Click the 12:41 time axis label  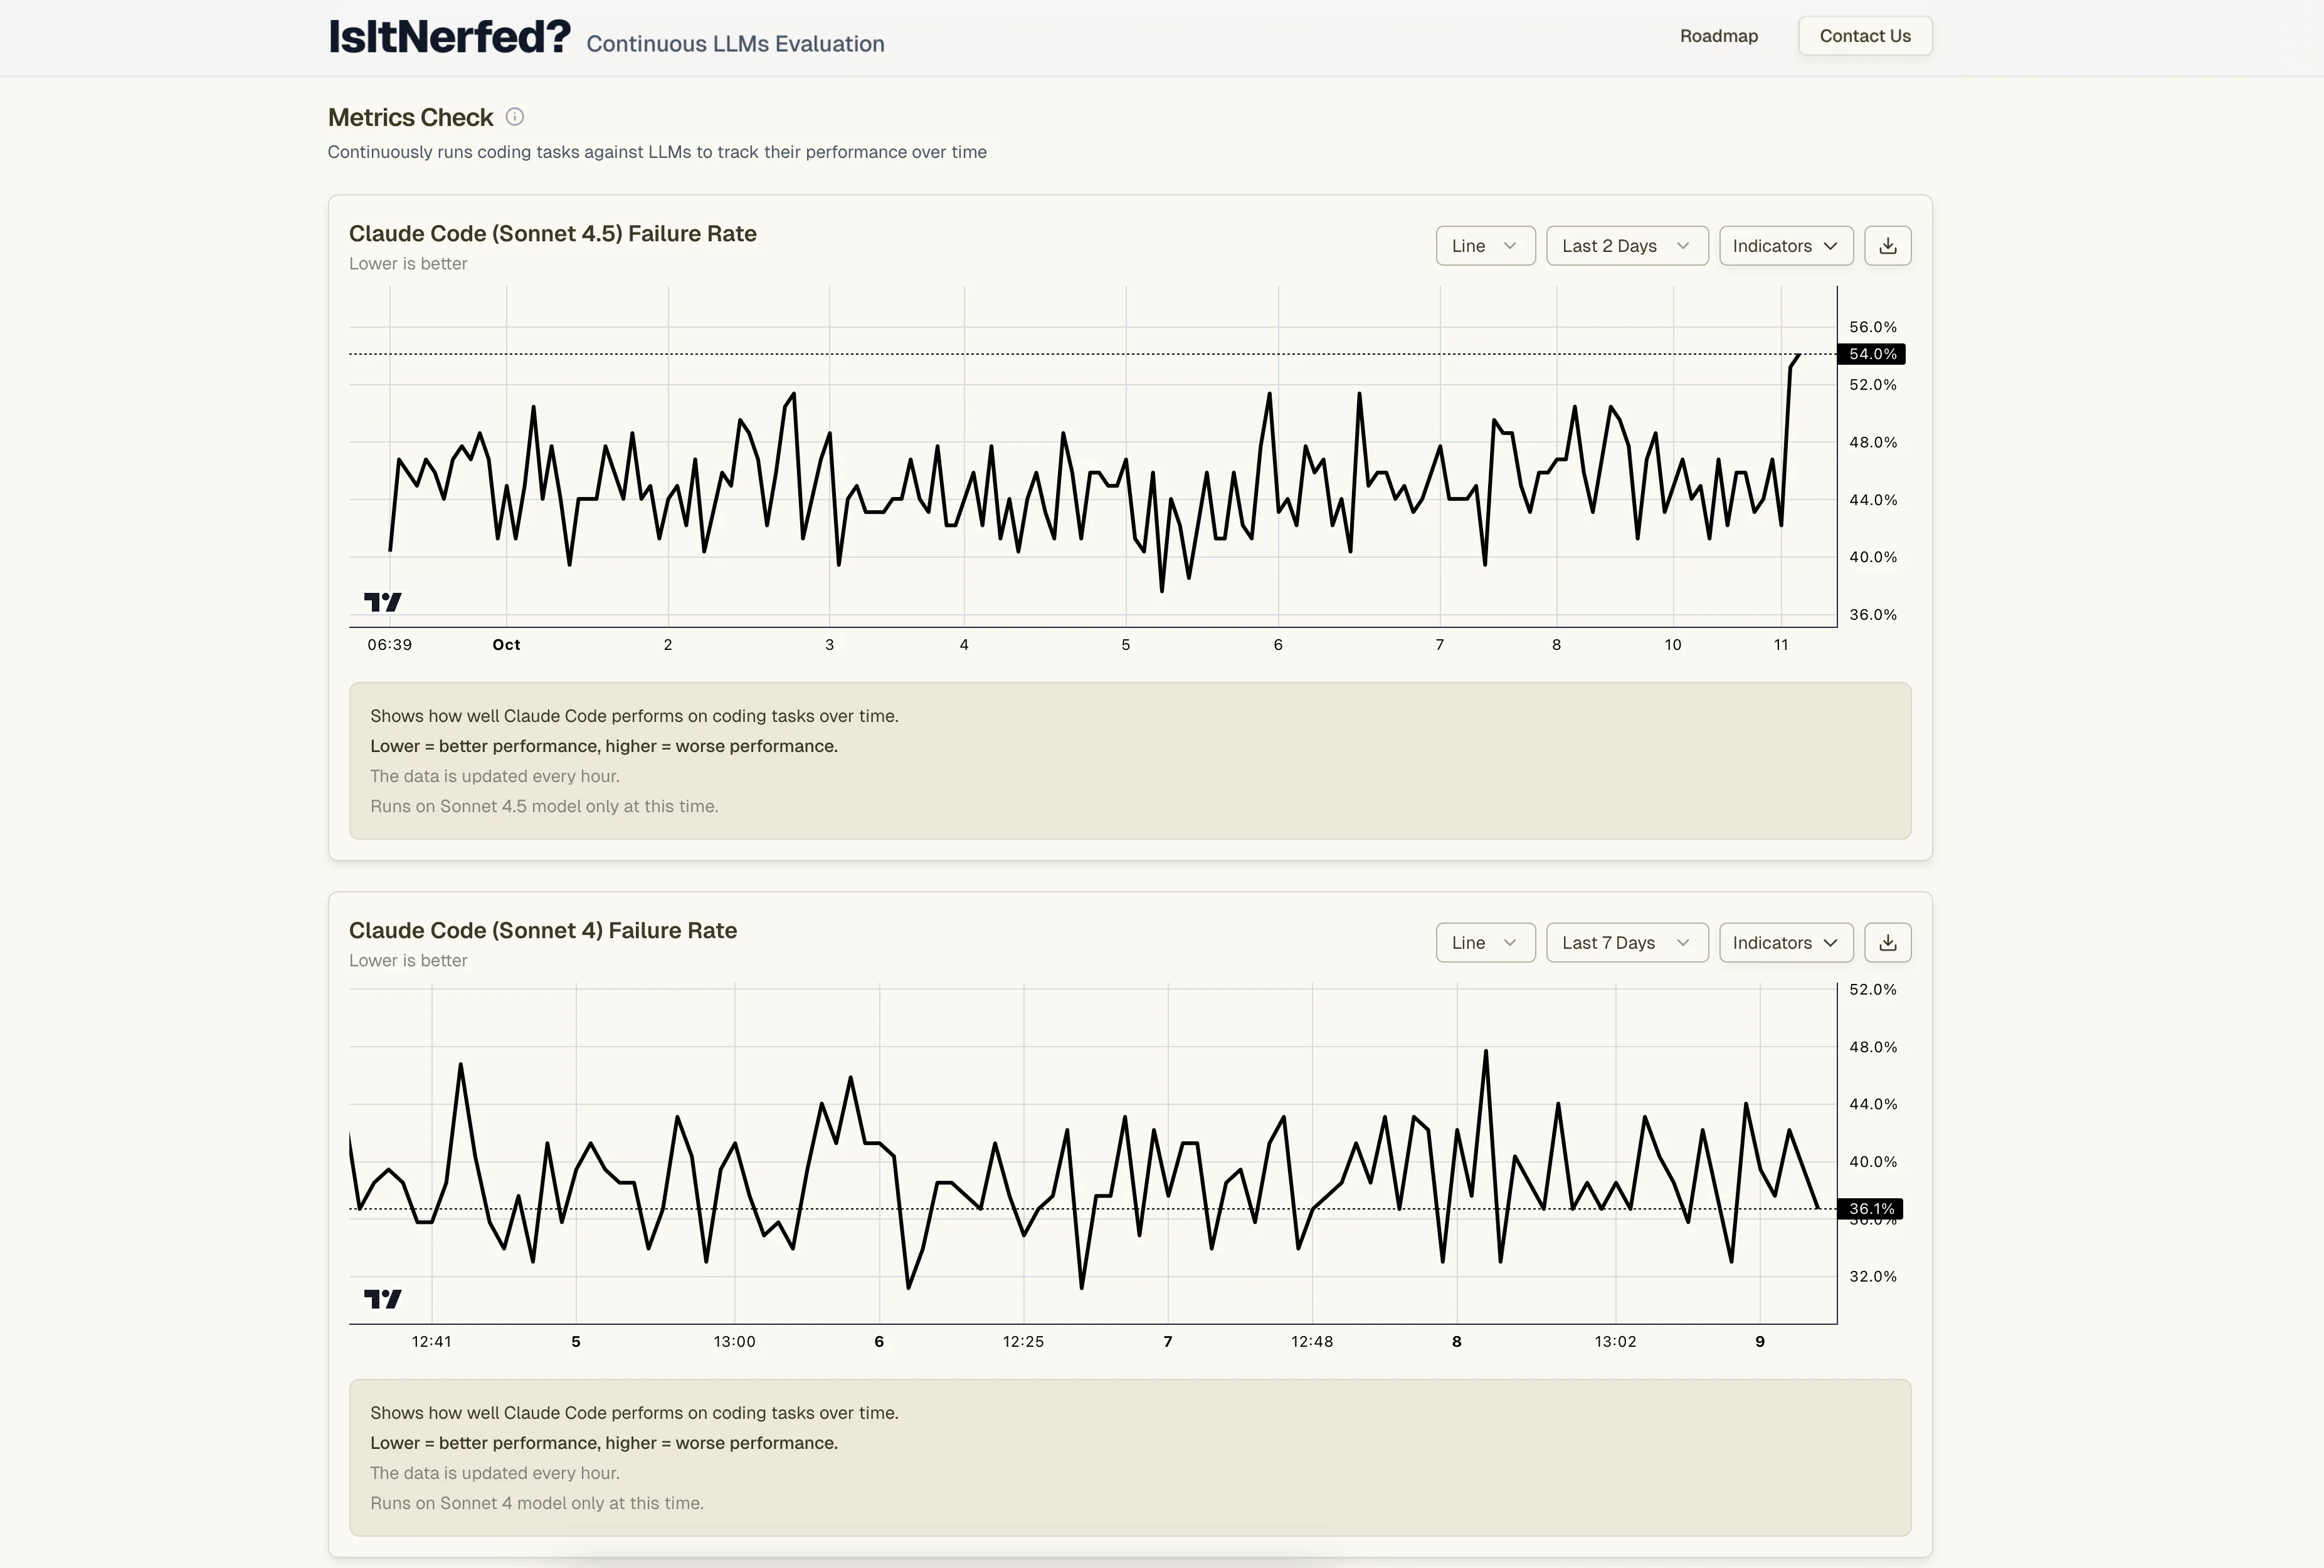(x=431, y=1341)
